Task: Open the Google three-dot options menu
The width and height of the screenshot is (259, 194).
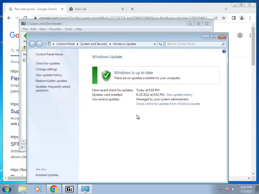Action: (x=250, y=35)
